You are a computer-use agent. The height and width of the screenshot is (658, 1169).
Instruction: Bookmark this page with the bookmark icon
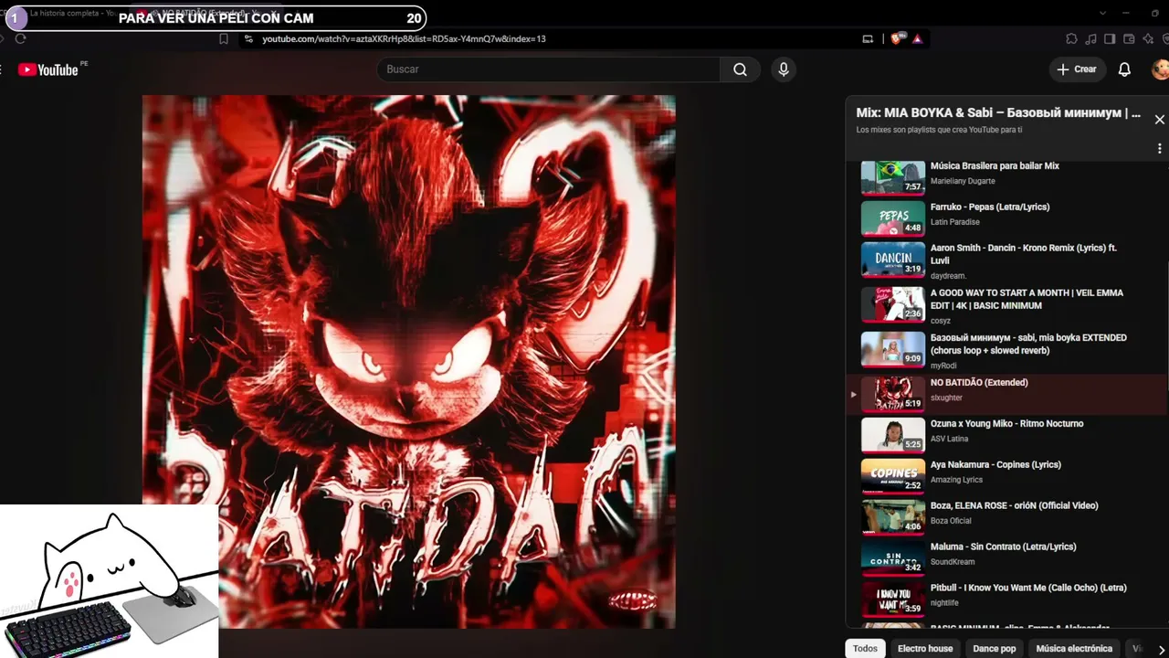coord(224,38)
